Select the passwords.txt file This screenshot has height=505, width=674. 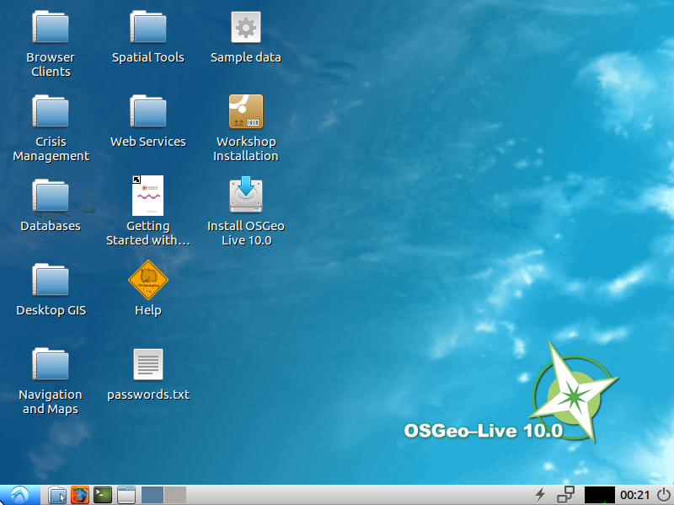point(148,364)
